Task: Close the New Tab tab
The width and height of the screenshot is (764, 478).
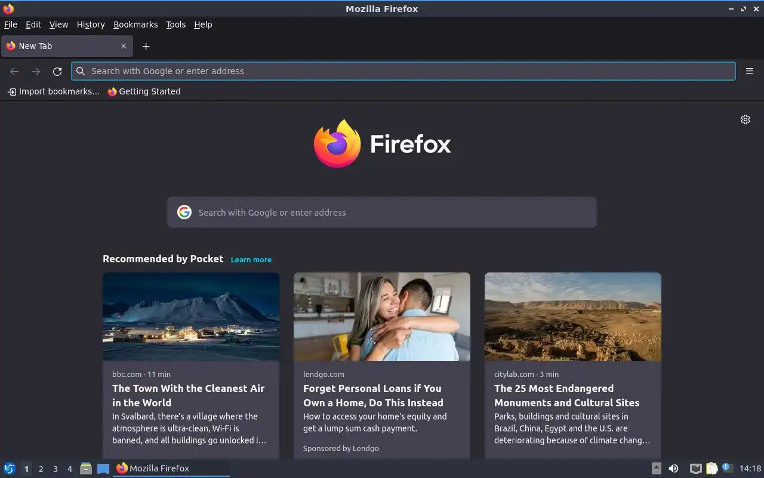Action: [x=124, y=46]
